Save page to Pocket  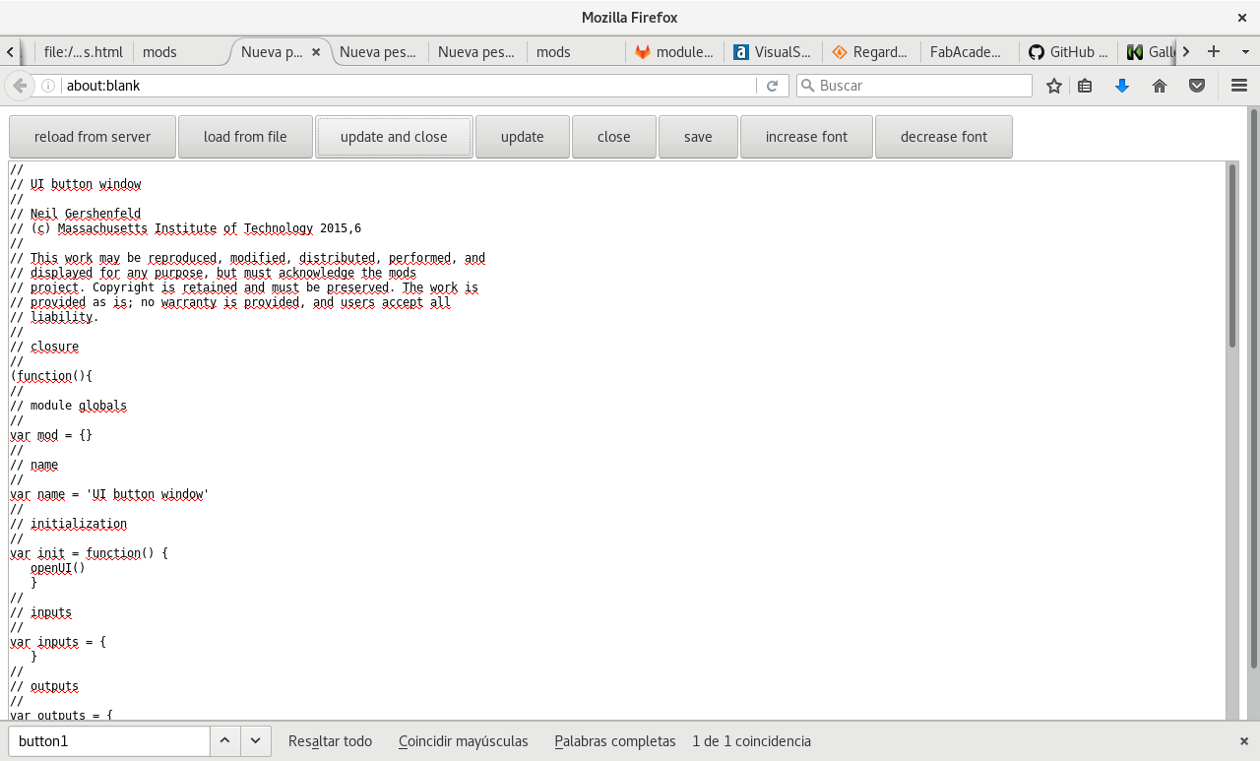point(1197,86)
